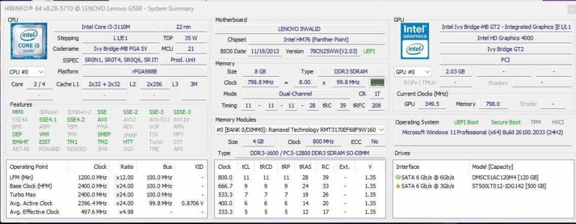This screenshot has width=576, height=224.
Task: Click the 2x32 + 2x32 L1 cache field
Action: (x=104, y=84)
